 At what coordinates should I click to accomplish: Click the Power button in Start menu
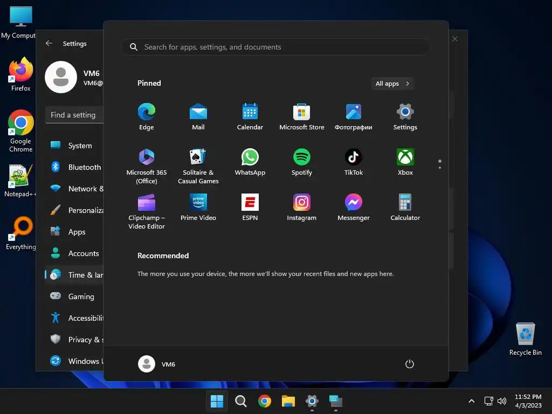[x=410, y=364]
